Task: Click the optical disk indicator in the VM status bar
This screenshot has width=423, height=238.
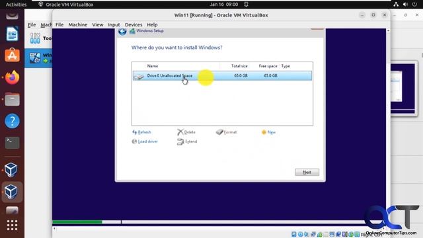Action: (x=300, y=234)
